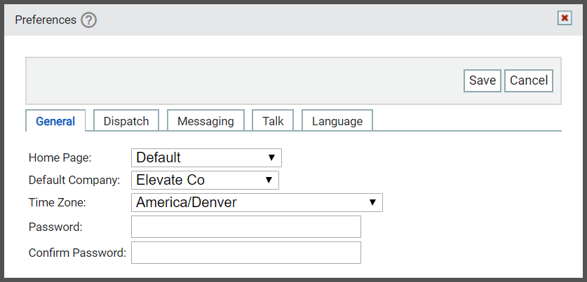The width and height of the screenshot is (587, 282).
Task: Click into the Confirm Password field
Action: pos(246,253)
